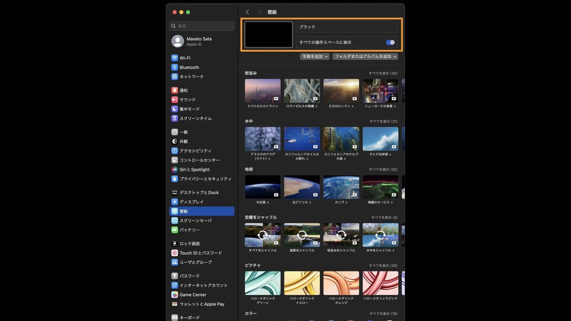571x321 pixels.
Task: Toggle すべての操作スペースに表示 switch
Action: point(390,42)
